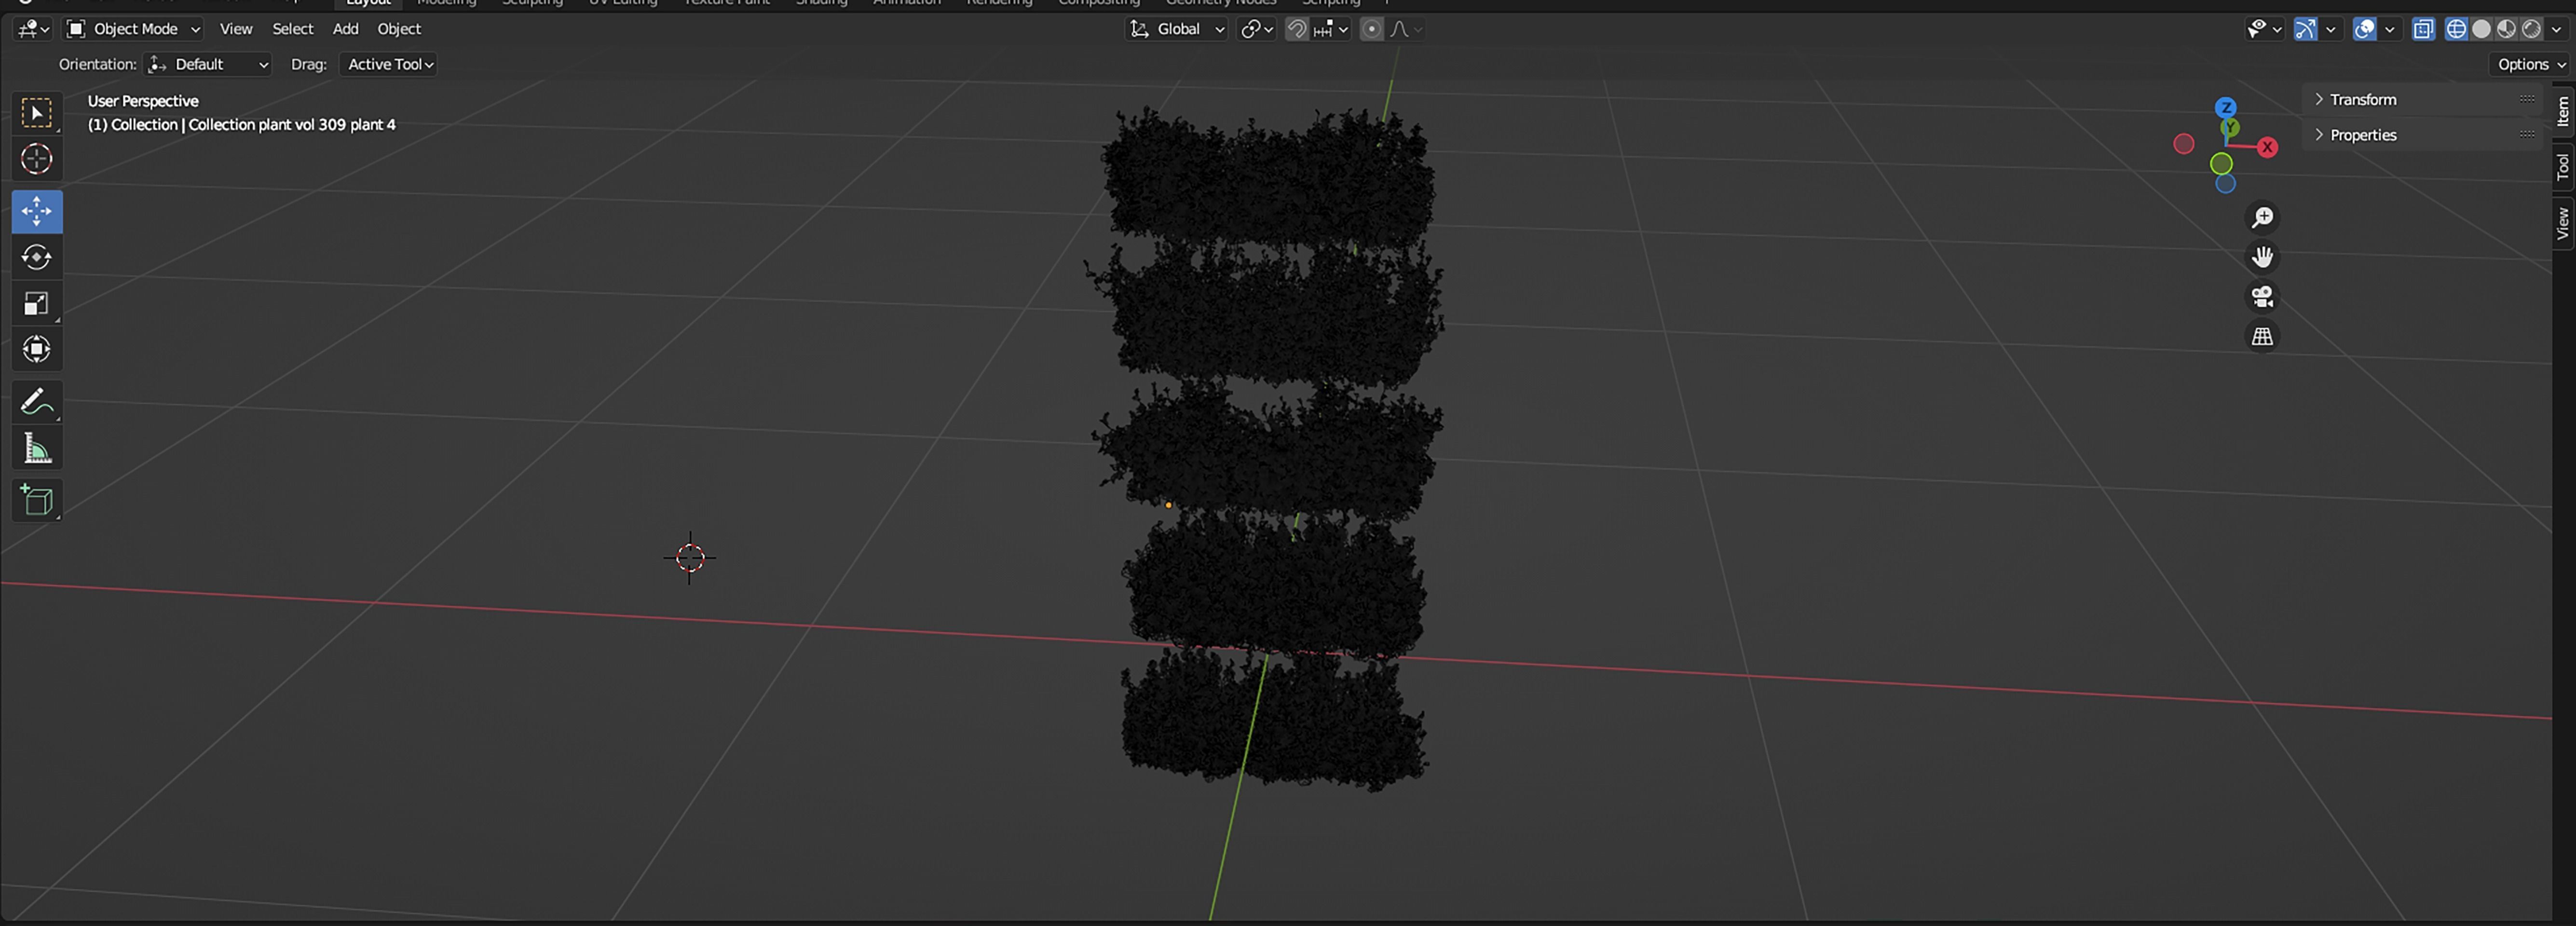Select the 3D Cursor tool
This screenshot has height=926, width=2576.
[37, 159]
